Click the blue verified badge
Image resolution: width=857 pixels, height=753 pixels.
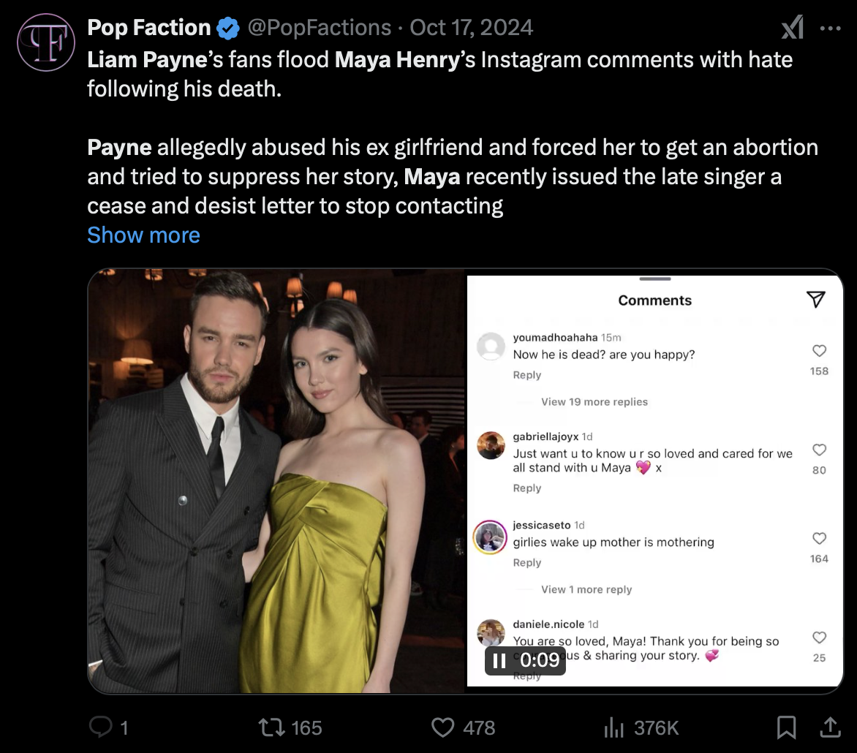pyautogui.click(x=229, y=29)
